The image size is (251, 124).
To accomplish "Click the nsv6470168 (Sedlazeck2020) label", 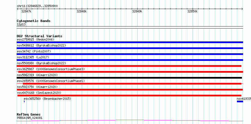I will [39, 93].
